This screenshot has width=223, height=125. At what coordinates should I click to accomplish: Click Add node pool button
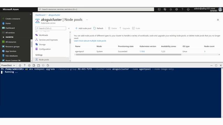click(83, 28)
